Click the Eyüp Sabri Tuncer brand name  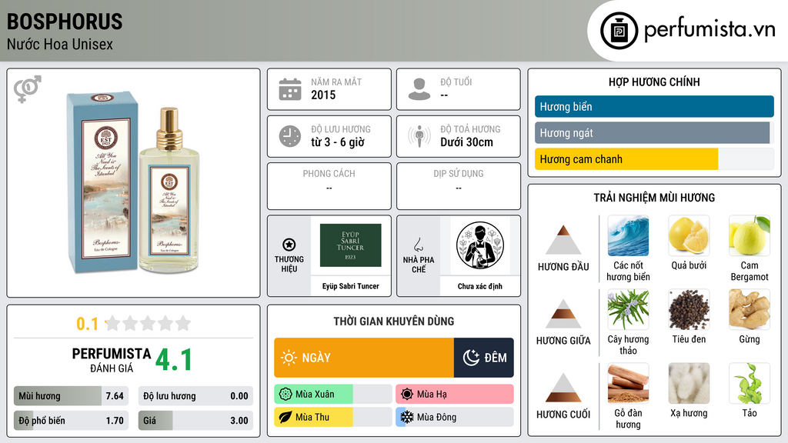tap(350, 286)
